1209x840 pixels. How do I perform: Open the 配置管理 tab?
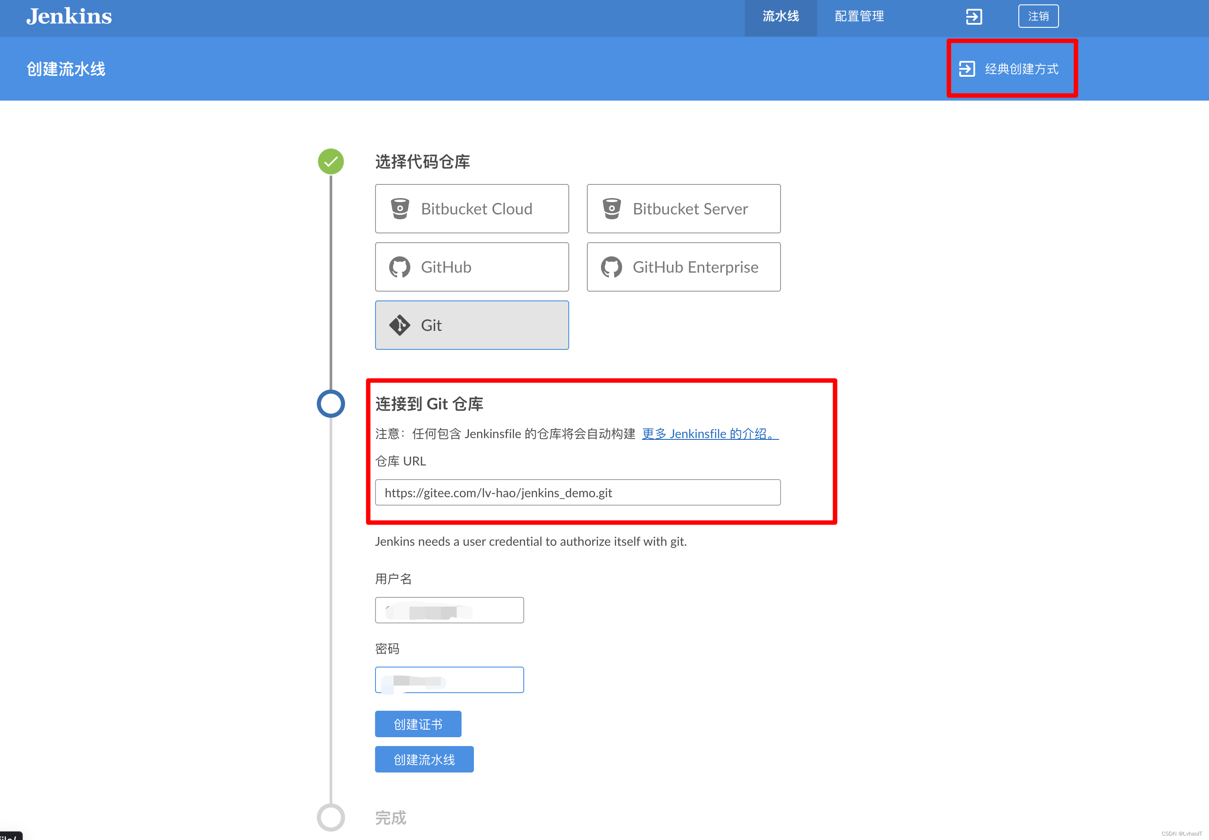pos(859,17)
